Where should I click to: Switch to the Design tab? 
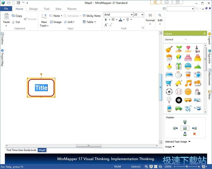tap(33, 9)
